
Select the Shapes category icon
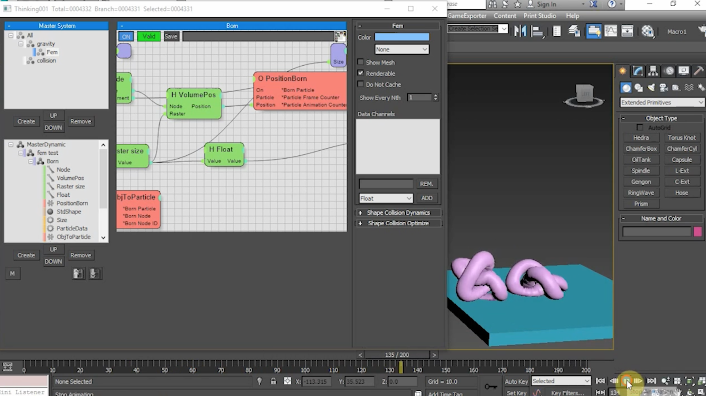point(638,88)
